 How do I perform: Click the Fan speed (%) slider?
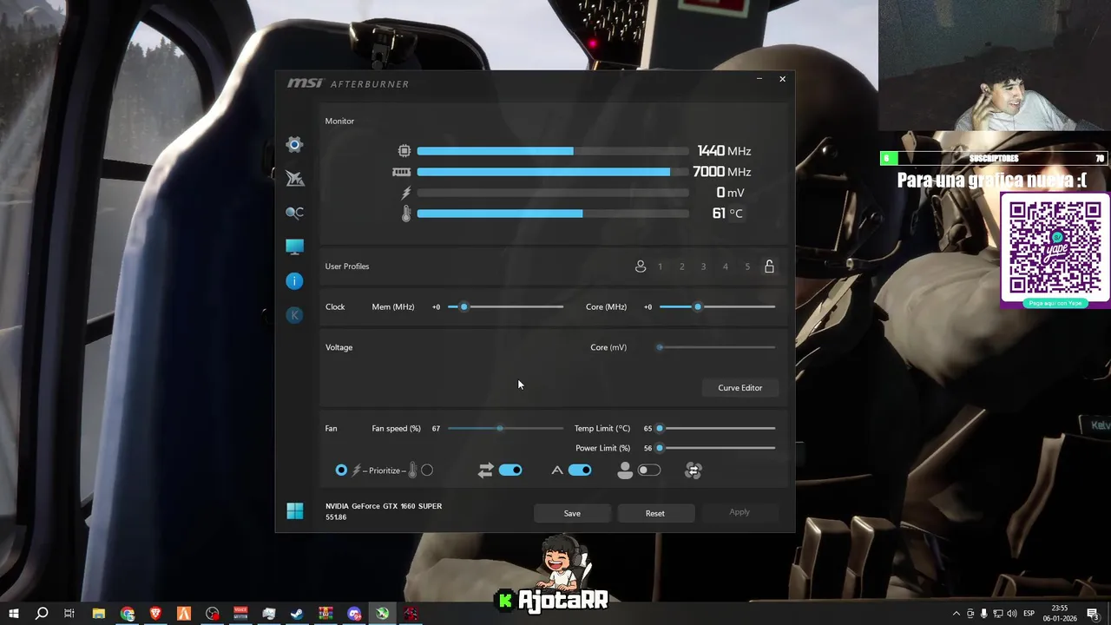point(506,428)
